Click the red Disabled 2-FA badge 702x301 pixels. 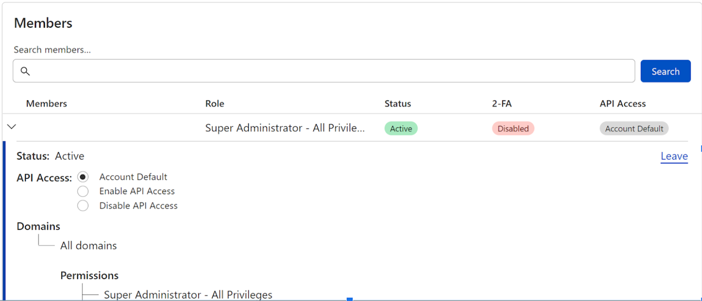(x=513, y=128)
